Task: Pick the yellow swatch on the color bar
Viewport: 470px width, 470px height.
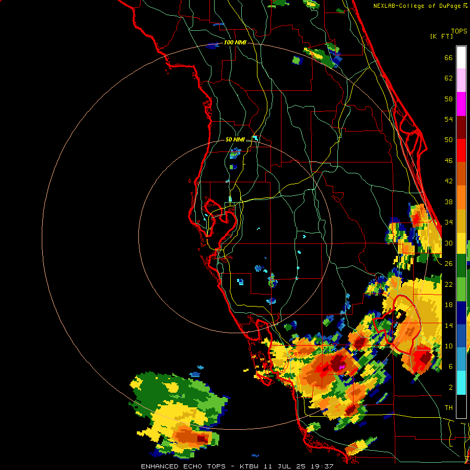Action: coord(461,243)
